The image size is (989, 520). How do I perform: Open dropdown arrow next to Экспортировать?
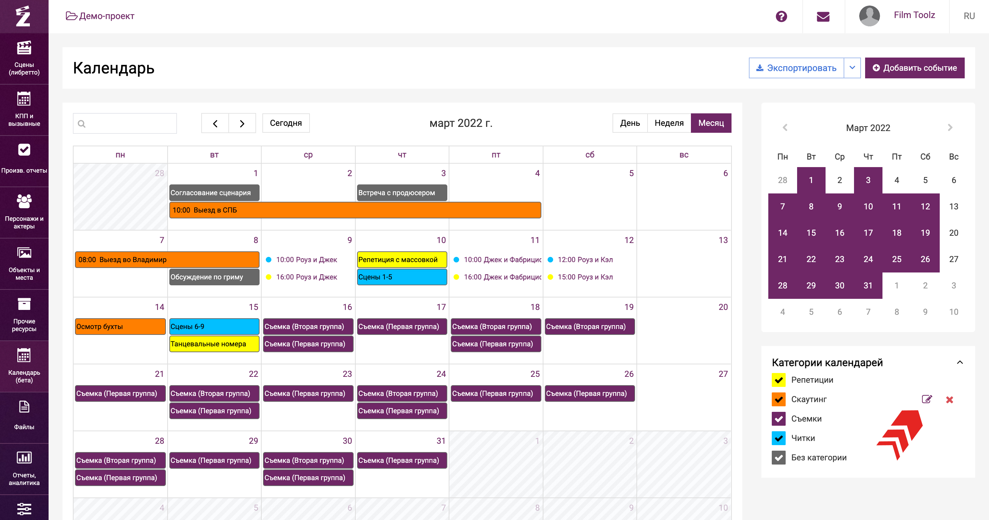(x=852, y=68)
